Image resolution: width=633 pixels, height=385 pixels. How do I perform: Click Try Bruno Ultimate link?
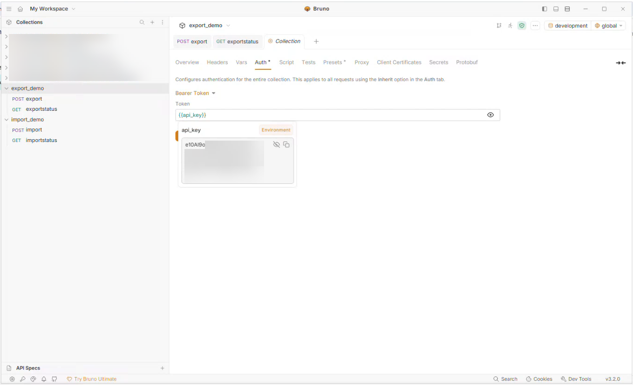pos(92,379)
